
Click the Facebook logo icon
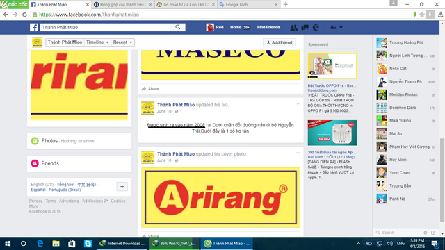[34, 27]
